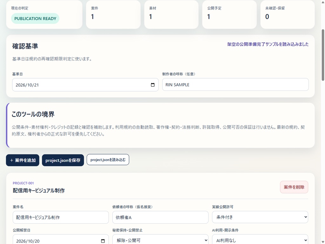Click the このツールの境界 heading
Viewport: 325px width, 244px height.
33,114
